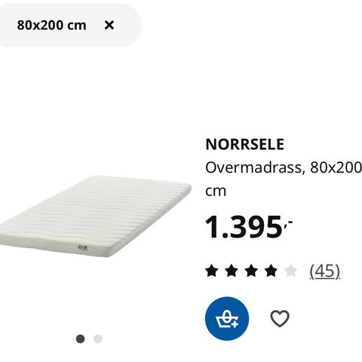Click the "cm" line below Overmadrass
362x362 pixels.
[216, 192]
